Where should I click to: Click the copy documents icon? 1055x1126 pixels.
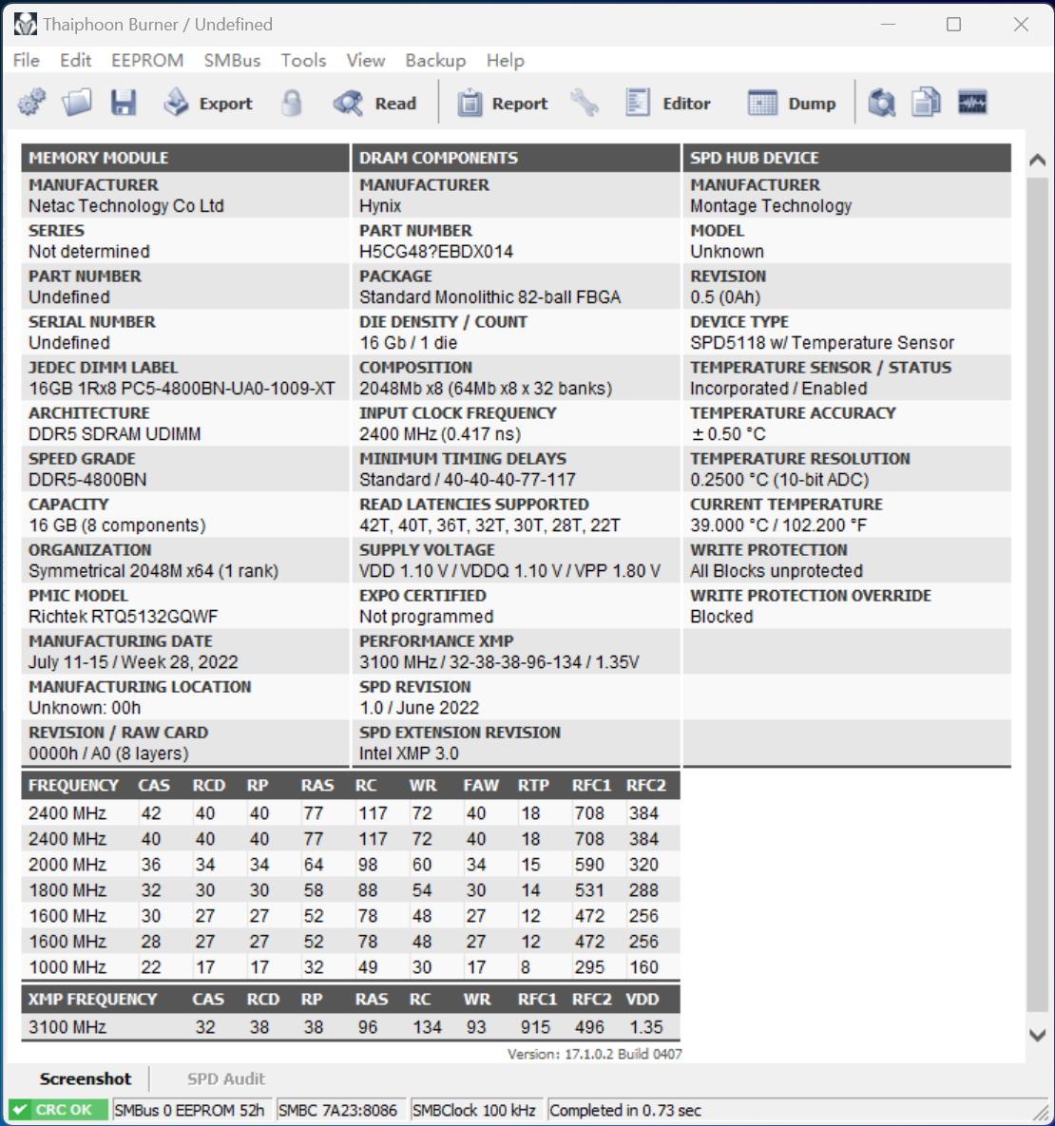click(926, 103)
